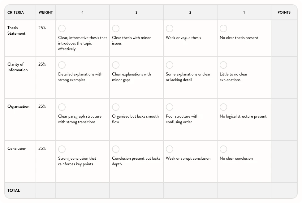Screen dimensions: 302x203
Task: Click the POINTS column header
Action: (284, 13)
